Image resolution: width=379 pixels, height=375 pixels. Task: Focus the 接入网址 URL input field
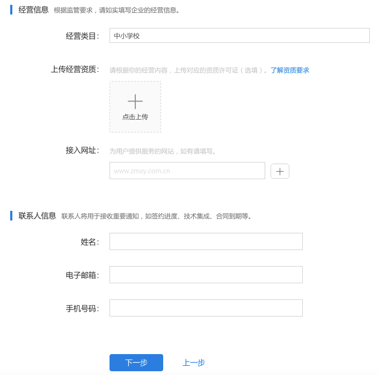coord(187,171)
